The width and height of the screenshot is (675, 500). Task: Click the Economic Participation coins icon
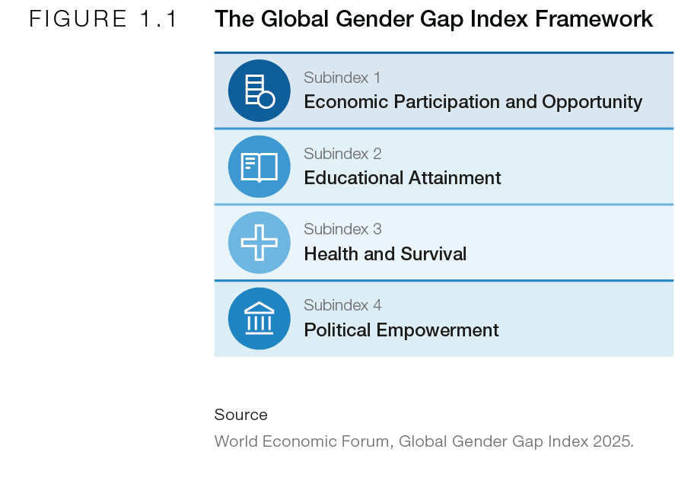coord(259,91)
